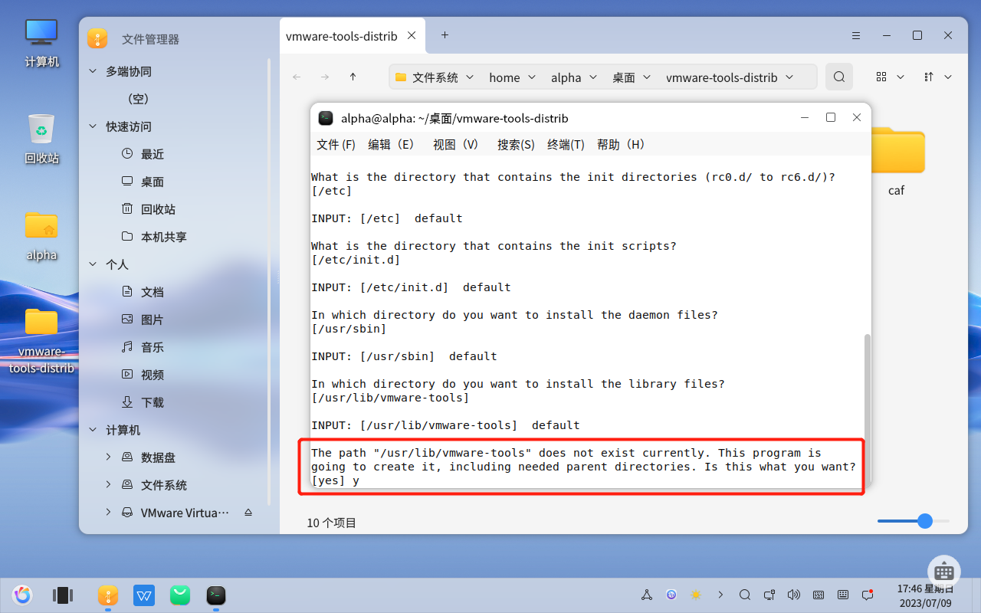Open the notification center tray icon

point(868,595)
